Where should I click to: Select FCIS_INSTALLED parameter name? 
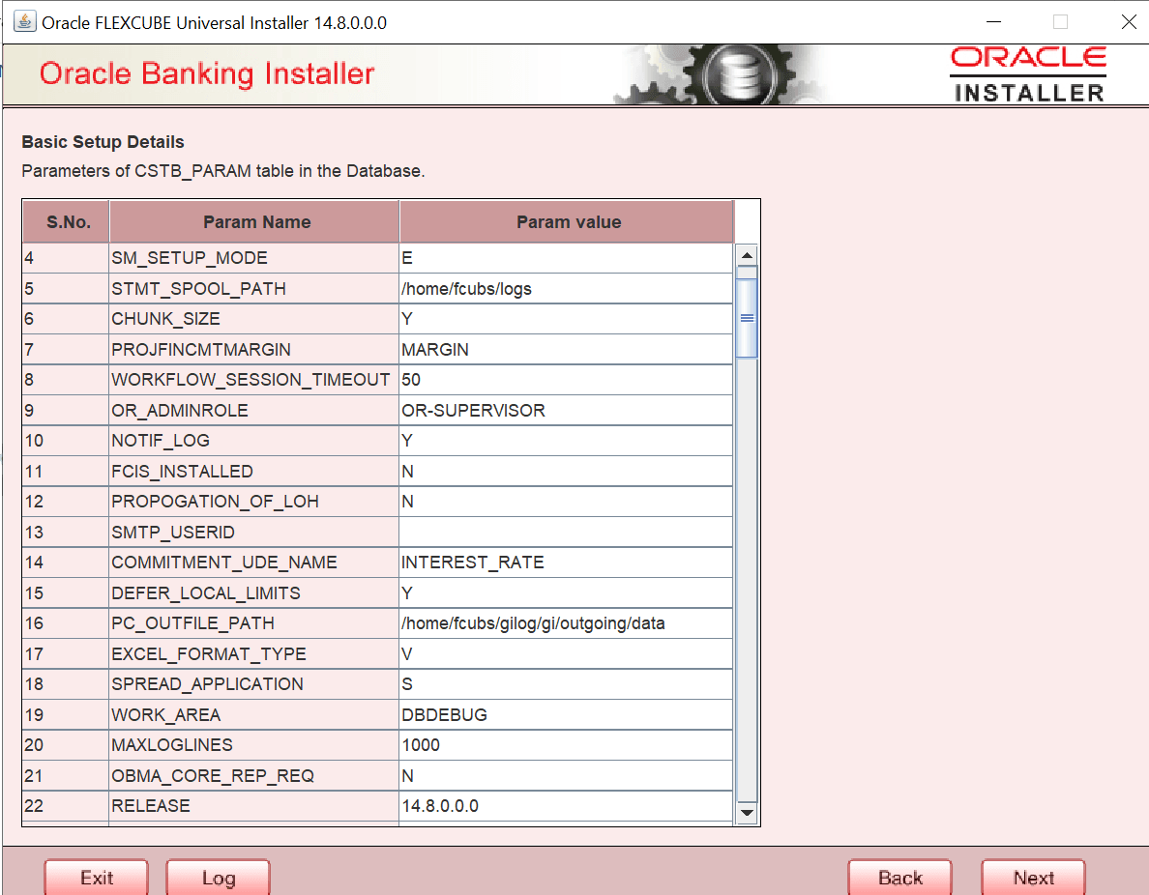pyautogui.click(x=254, y=471)
